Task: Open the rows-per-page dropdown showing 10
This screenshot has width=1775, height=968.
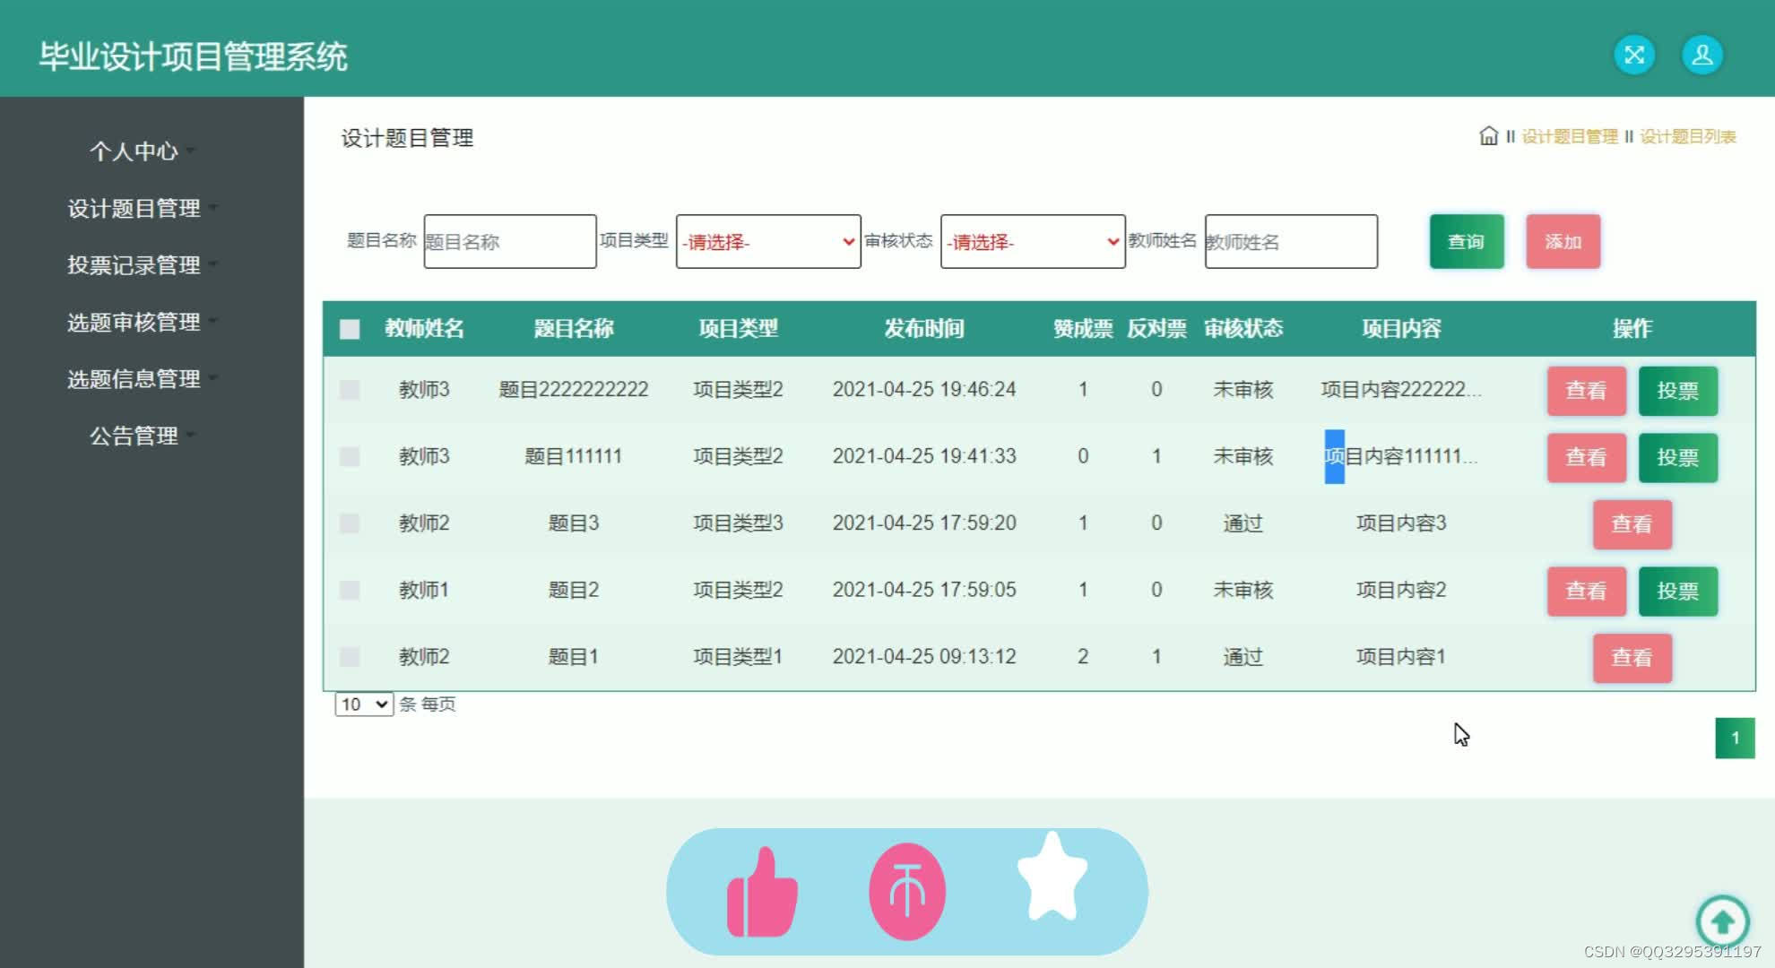Action: (364, 704)
